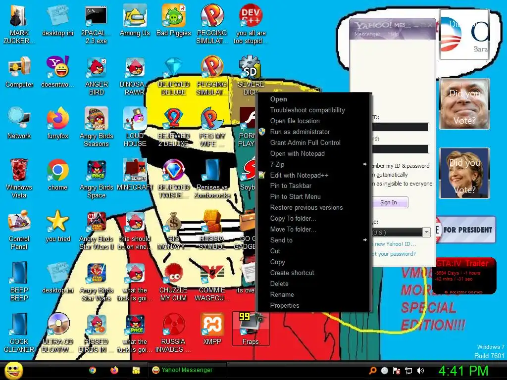Open the Among Us desktop icon
The image size is (507, 380).
(135, 21)
